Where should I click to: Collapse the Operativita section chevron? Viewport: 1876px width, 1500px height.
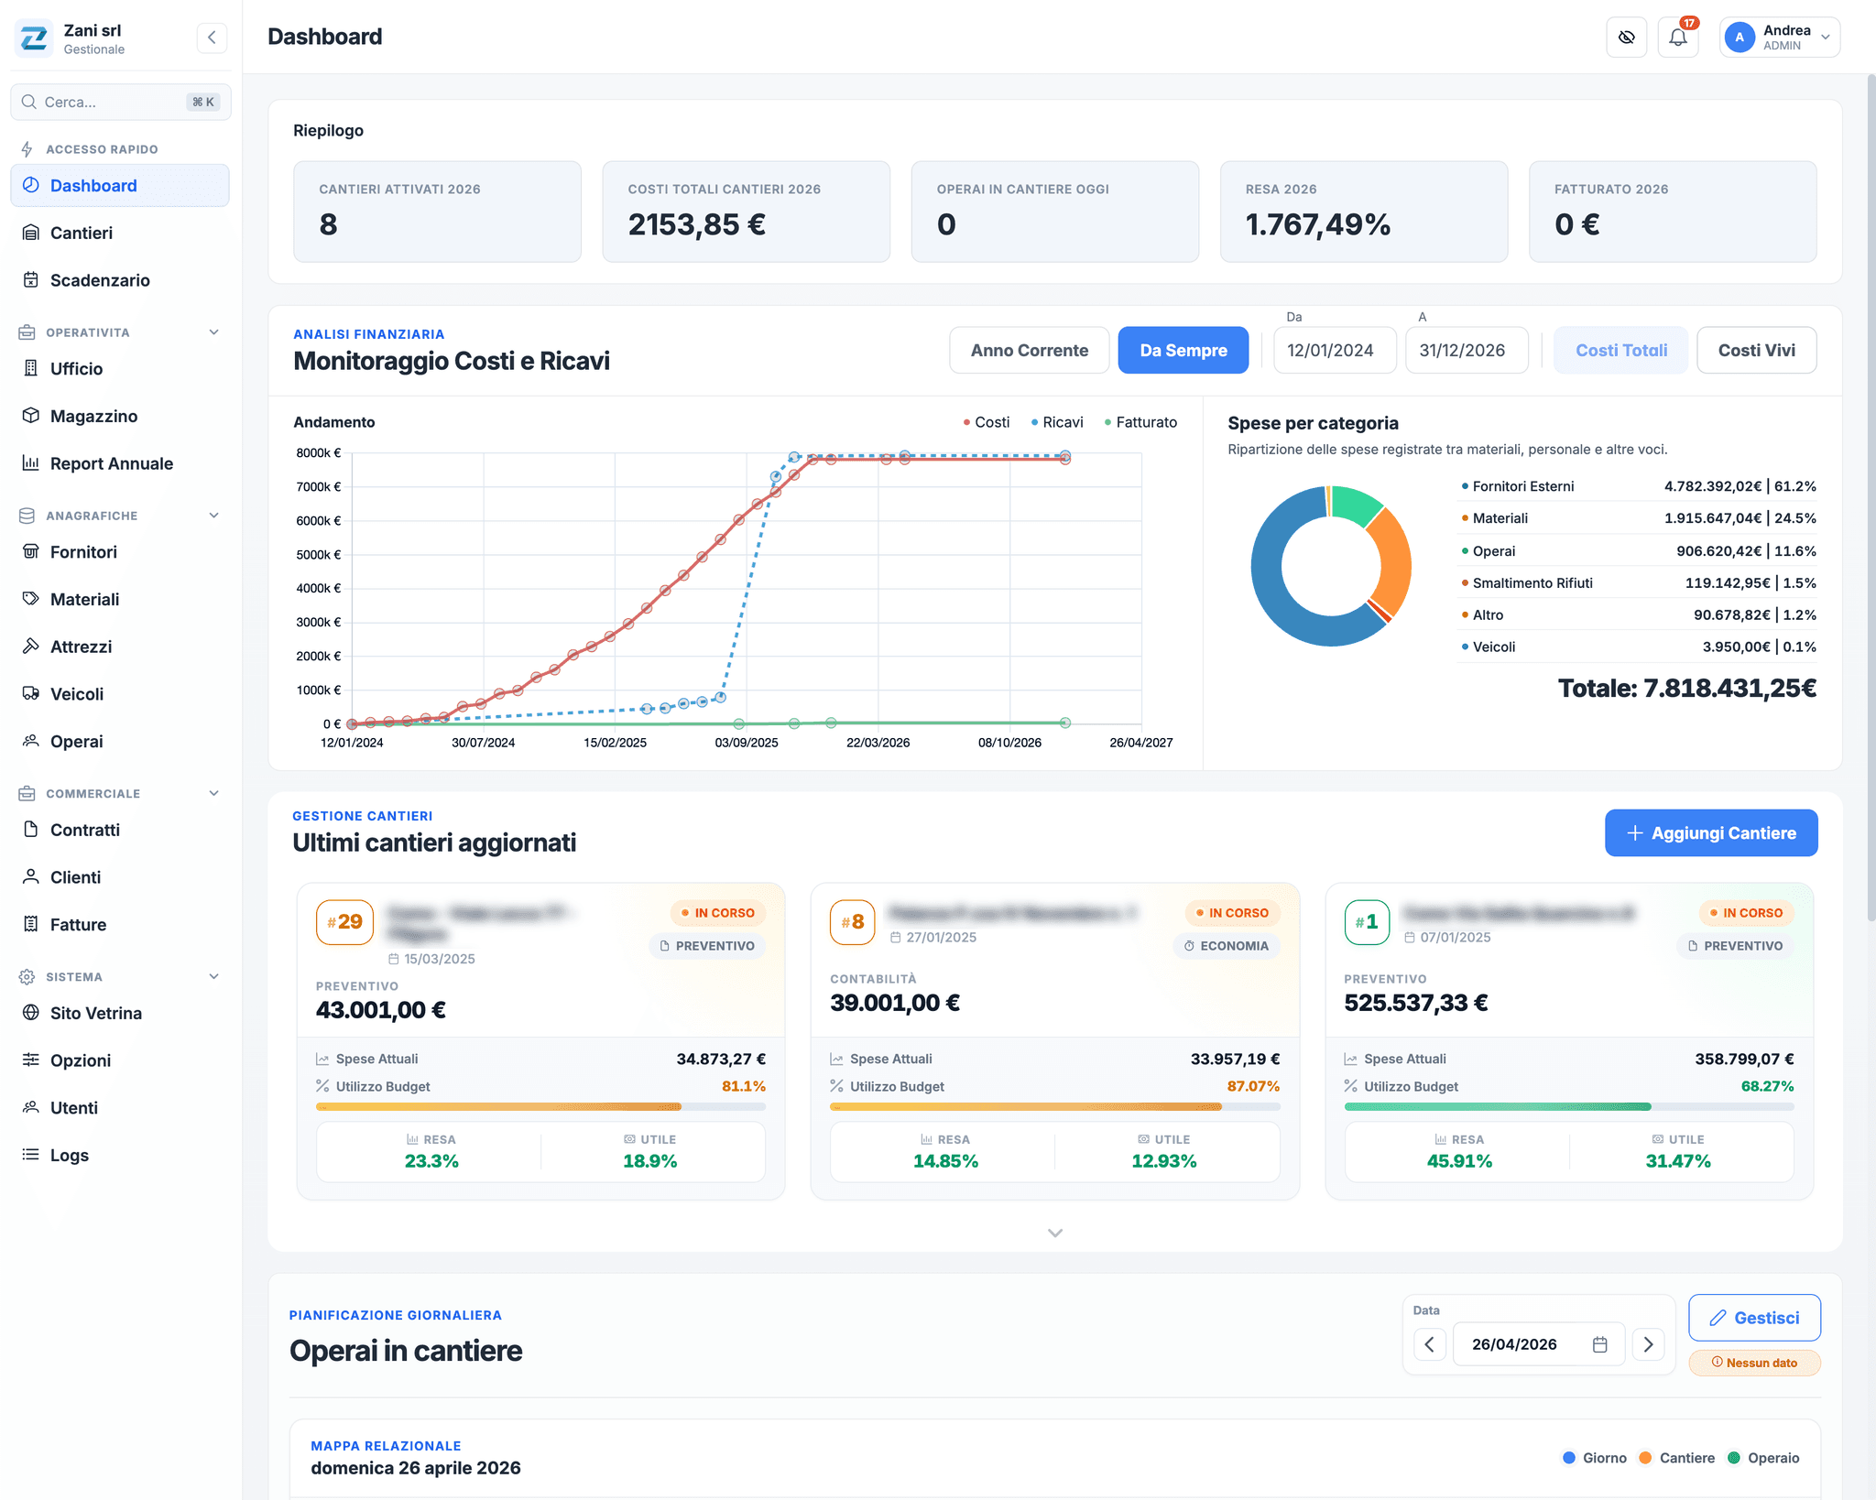pos(214,332)
